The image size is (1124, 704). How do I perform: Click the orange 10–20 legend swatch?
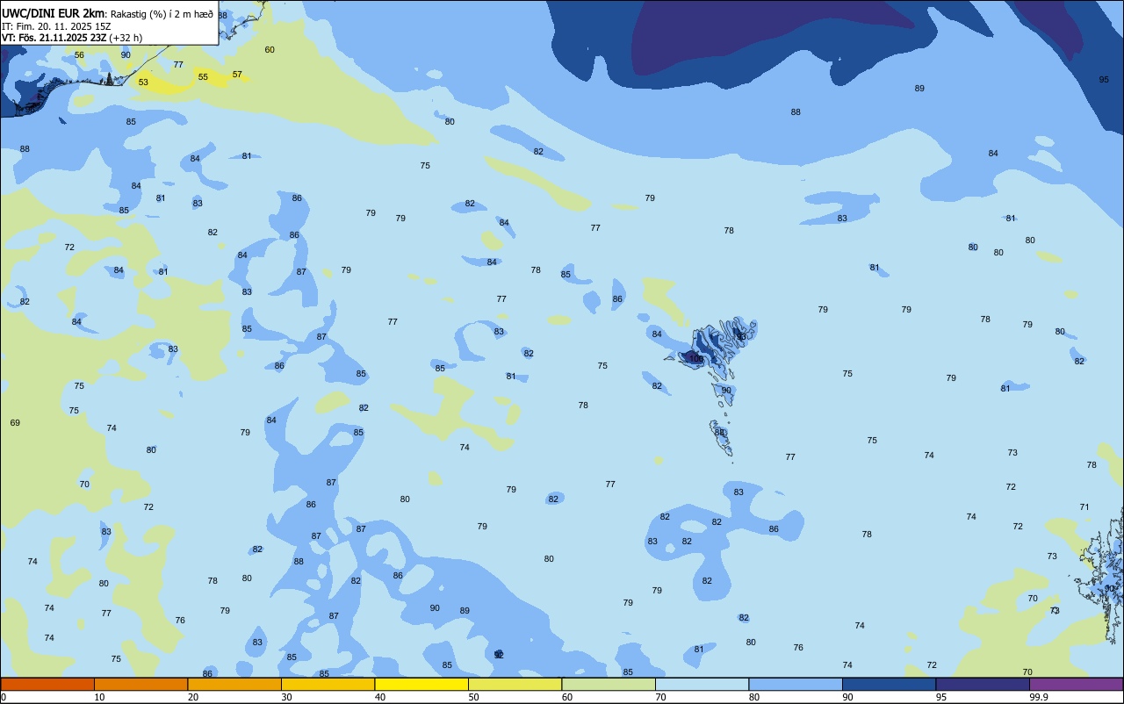[140, 684]
